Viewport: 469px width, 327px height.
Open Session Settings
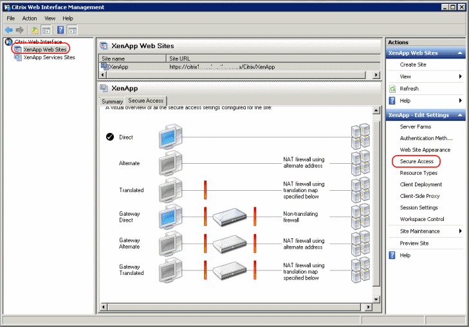click(419, 208)
